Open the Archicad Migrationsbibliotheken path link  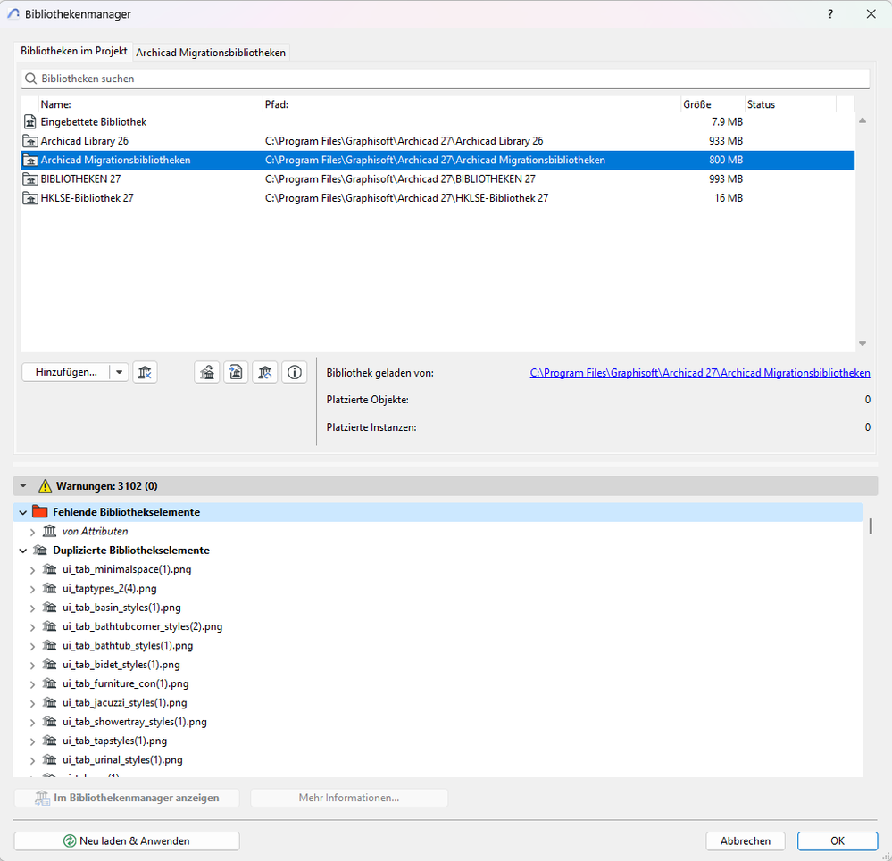(700, 373)
